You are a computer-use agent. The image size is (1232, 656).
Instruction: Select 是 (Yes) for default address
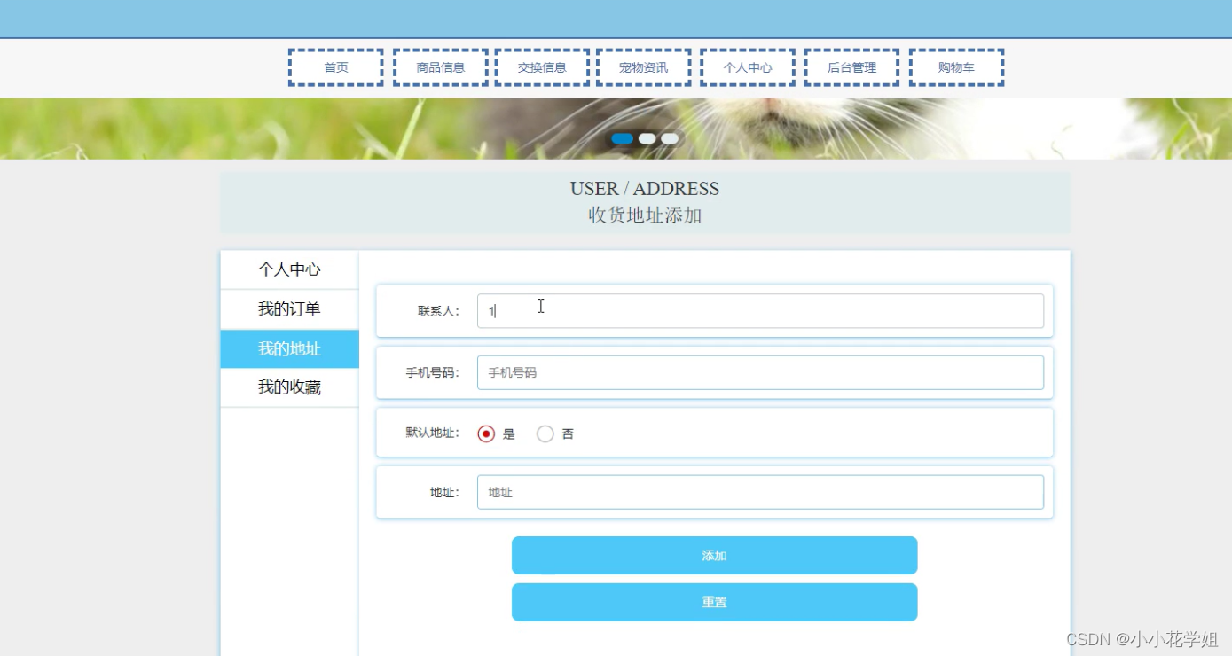(485, 433)
